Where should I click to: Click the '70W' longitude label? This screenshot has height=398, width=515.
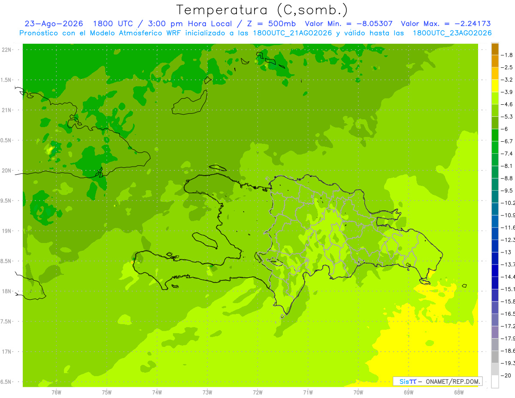[x=358, y=392]
